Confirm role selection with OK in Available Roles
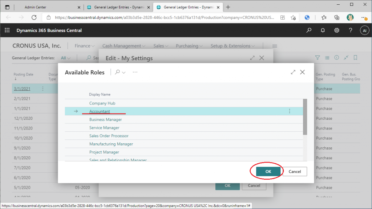This screenshot has width=372, height=209. pyautogui.click(x=268, y=171)
